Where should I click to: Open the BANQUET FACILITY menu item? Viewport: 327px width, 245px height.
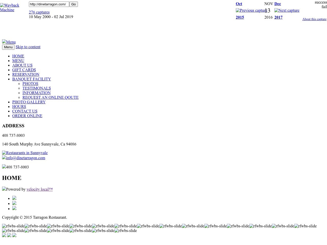click(x=32, y=79)
